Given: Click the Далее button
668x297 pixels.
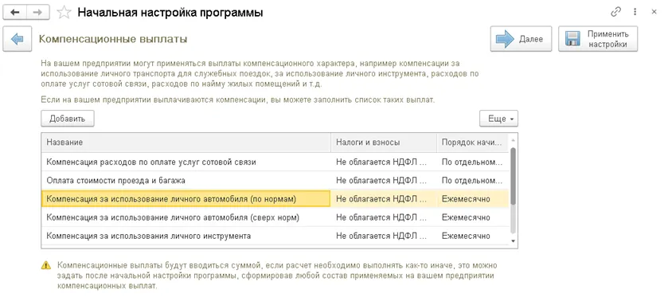Looking at the screenshot, I should pos(521,39).
